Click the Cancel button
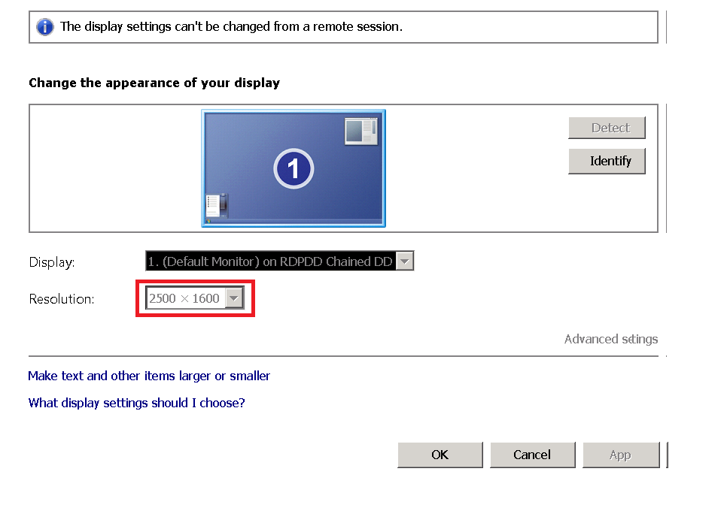This screenshot has width=727, height=532. [532, 455]
